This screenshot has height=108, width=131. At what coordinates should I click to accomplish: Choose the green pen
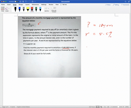[36, 9]
